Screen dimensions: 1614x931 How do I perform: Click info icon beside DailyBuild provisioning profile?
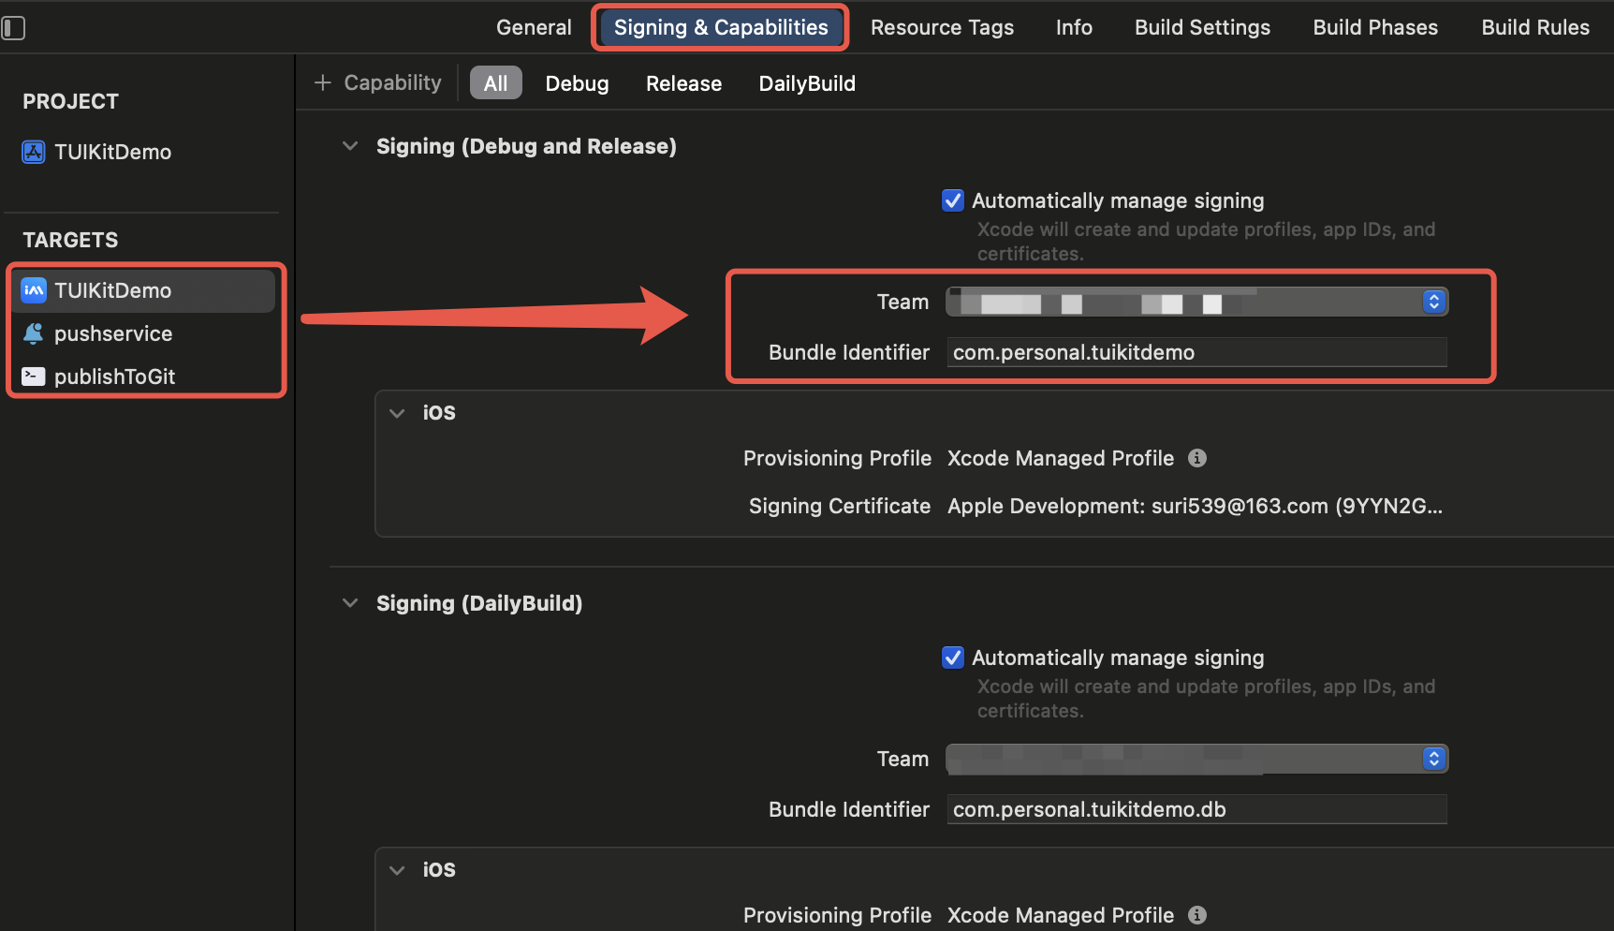click(x=1197, y=915)
